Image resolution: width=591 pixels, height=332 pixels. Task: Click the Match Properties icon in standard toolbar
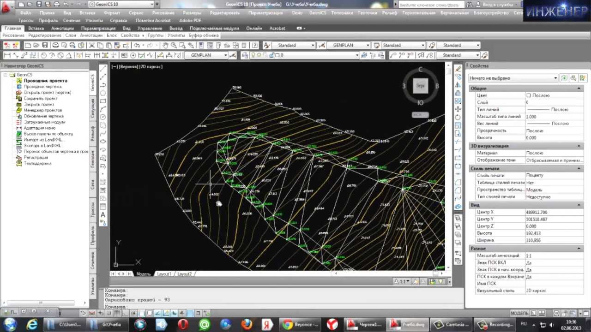pos(117,45)
